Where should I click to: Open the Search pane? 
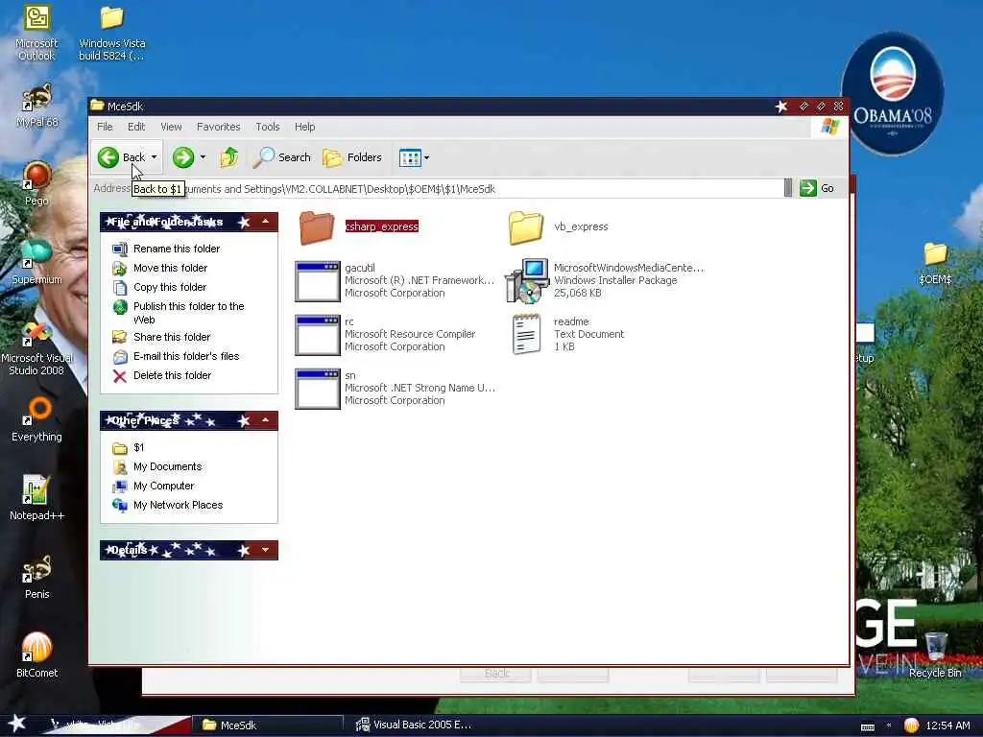[282, 157]
